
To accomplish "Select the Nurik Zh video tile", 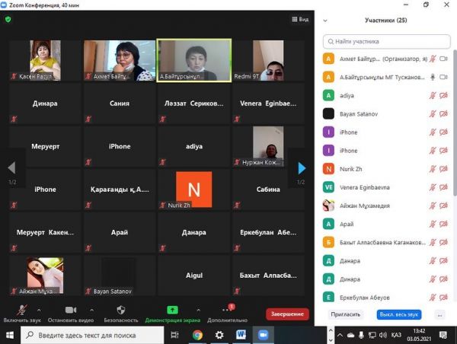I will pos(193,190).
